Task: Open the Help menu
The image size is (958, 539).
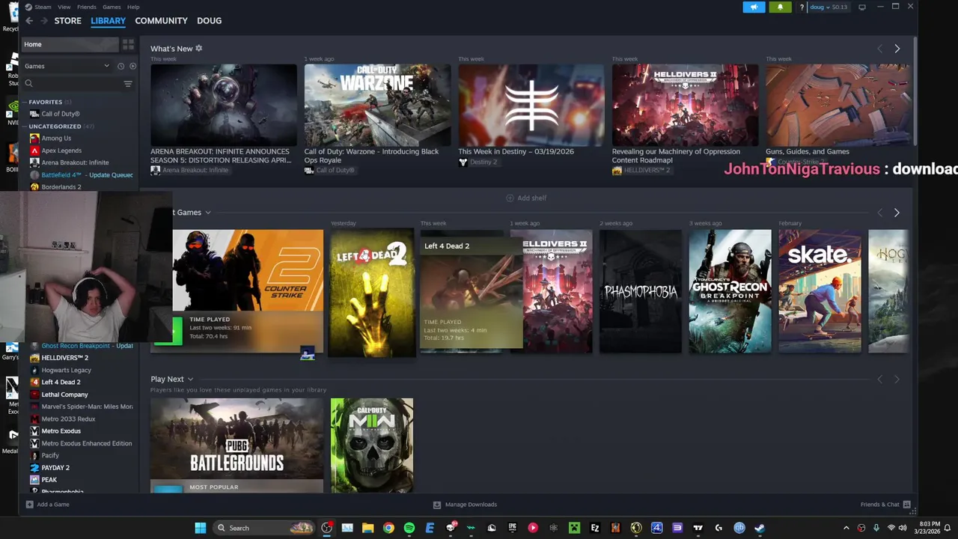Action: point(133,7)
